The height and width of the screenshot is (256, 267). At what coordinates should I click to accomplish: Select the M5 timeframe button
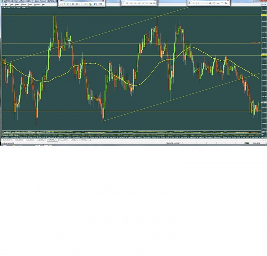click(127, 3)
